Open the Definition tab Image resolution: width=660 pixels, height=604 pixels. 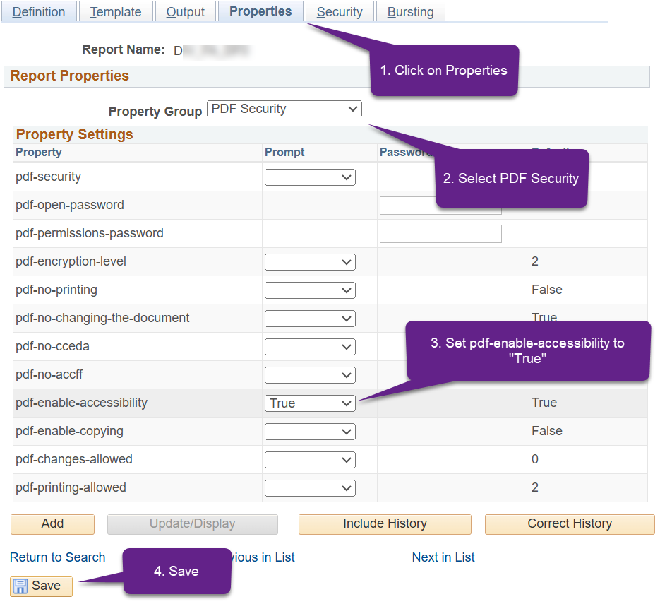coord(39,12)
